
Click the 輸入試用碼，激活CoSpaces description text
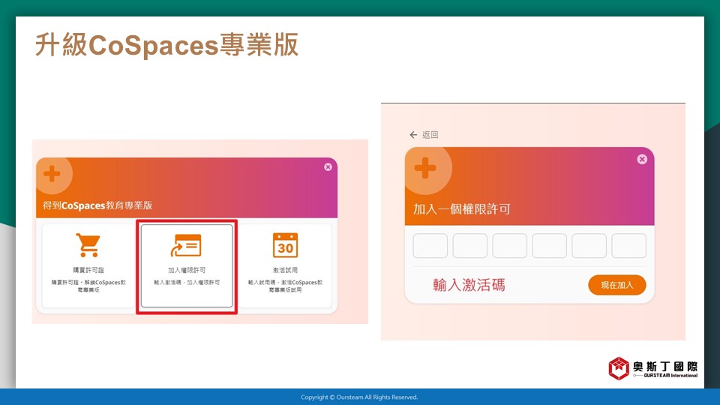(x=285, y=286)
